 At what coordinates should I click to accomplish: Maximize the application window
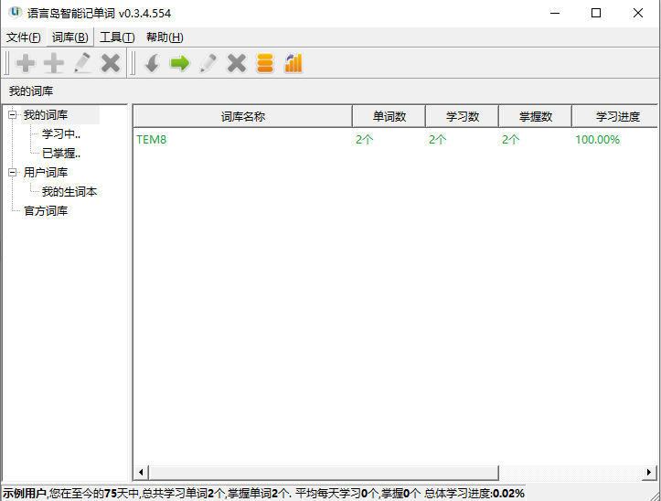click(x=596, y=13)
